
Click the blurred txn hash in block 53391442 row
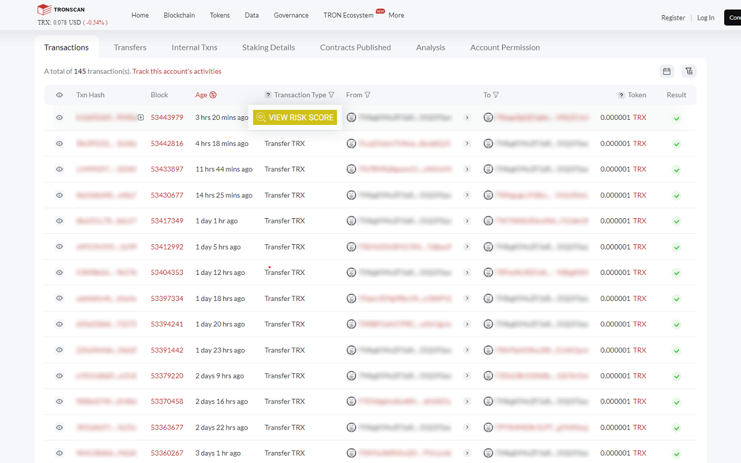pyautogui.click(x=107, y=350)
